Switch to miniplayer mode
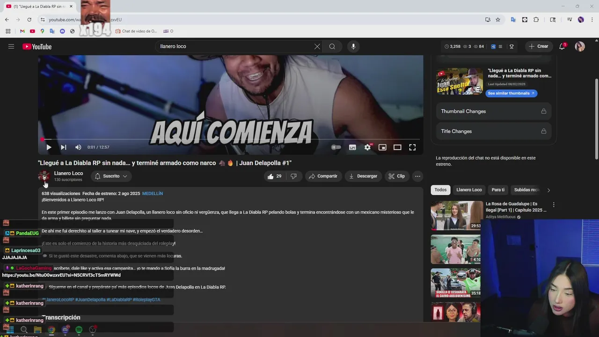Image resolution: width=599 pixels, height=337 pixels. 382,147
